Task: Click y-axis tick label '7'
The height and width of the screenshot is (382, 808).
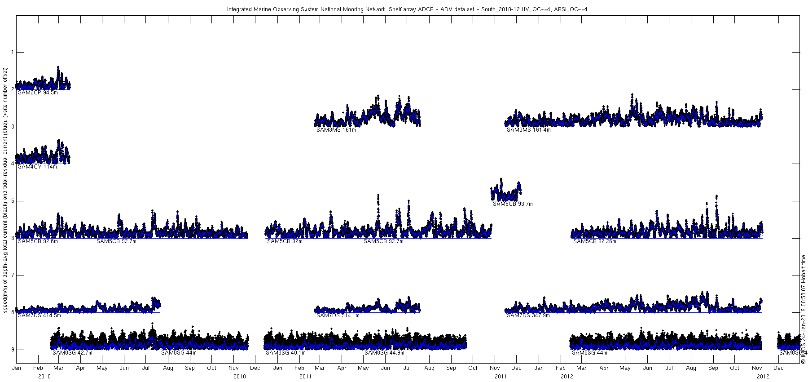Action: coord(12,275)
